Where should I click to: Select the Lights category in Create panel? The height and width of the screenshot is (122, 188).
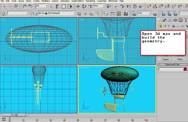pos(169,26)
